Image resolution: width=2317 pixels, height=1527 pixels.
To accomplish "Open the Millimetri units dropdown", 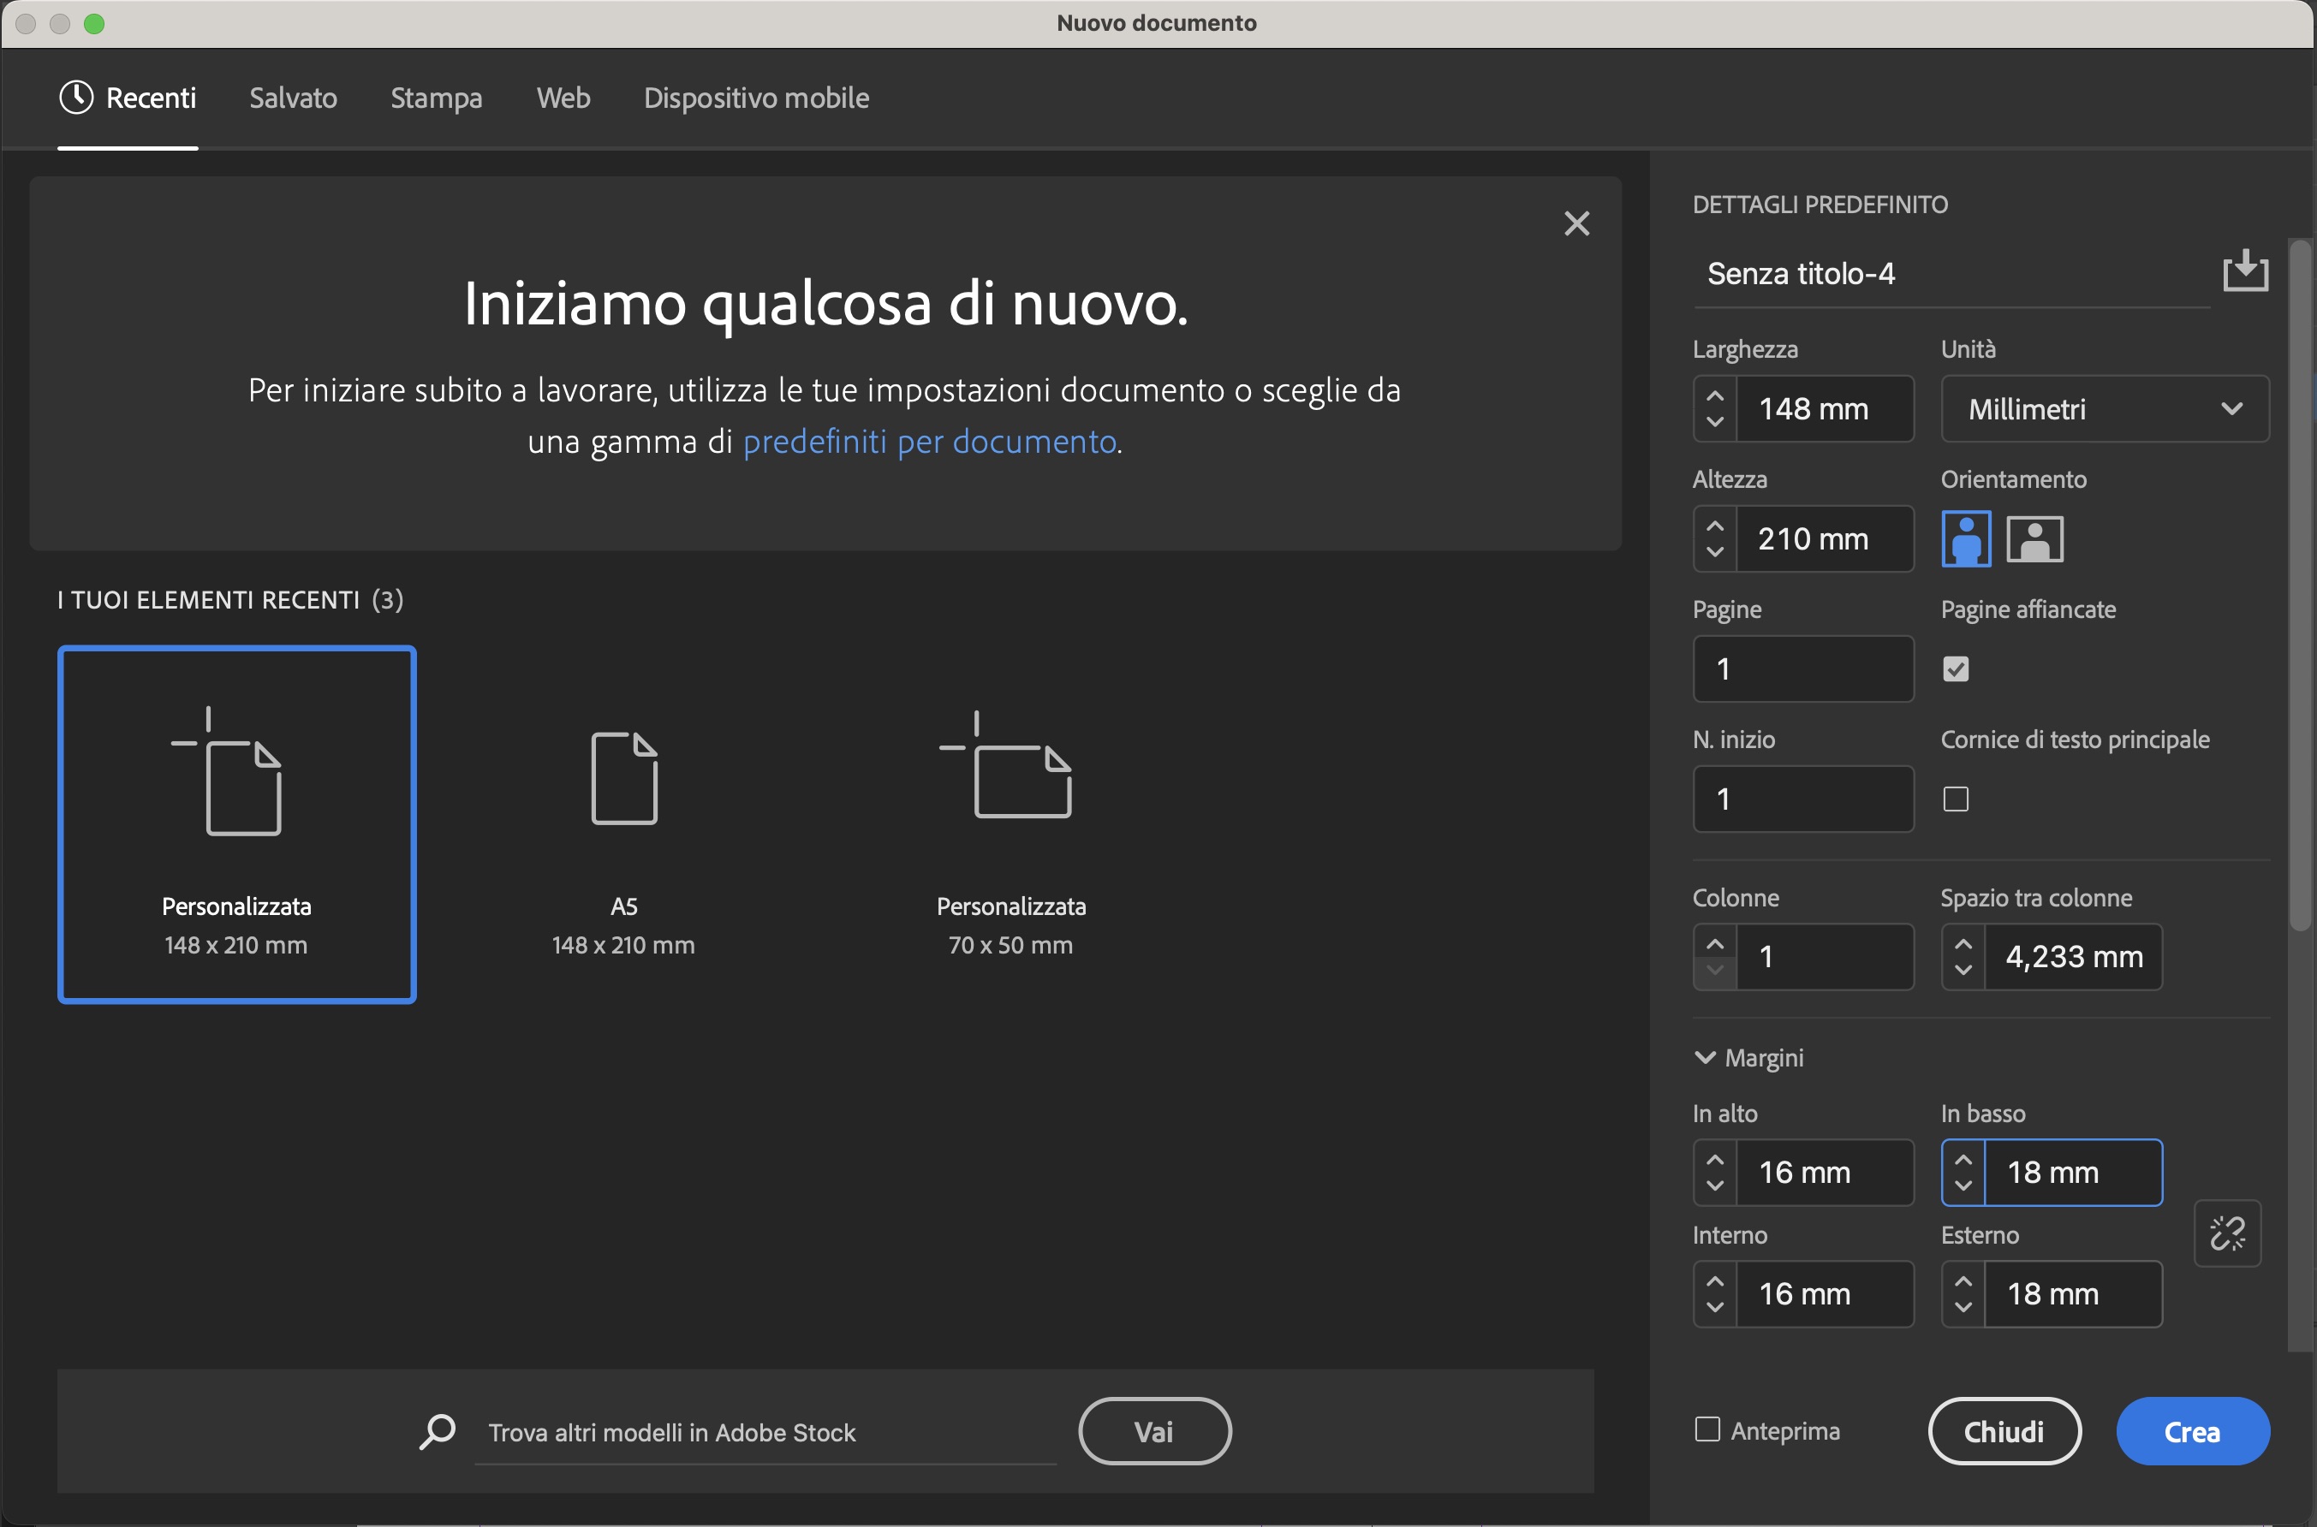I will (2105, 408).
